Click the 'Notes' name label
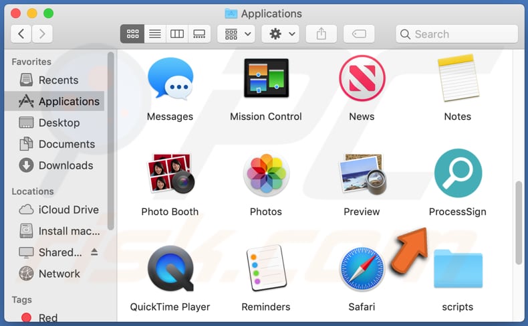This screenshot has width=528, height=326. [458, 116]
